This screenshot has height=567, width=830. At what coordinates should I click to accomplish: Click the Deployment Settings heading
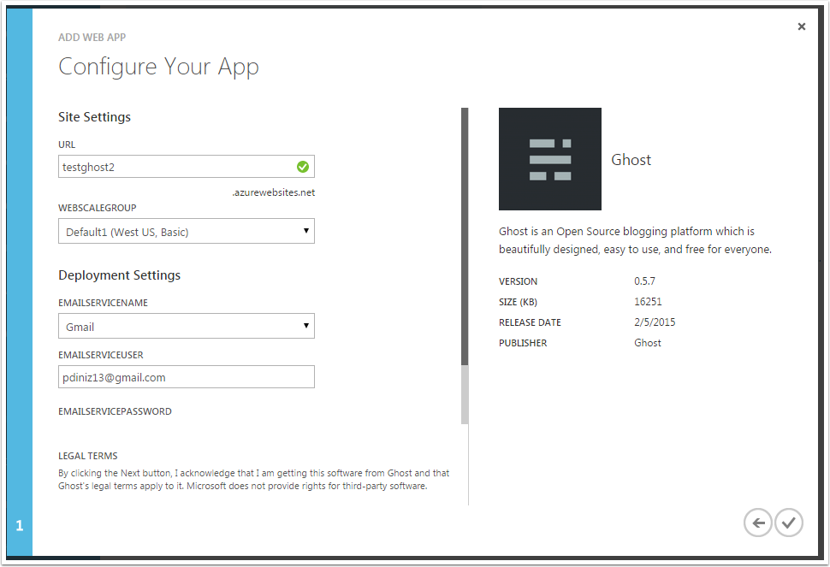119,275
